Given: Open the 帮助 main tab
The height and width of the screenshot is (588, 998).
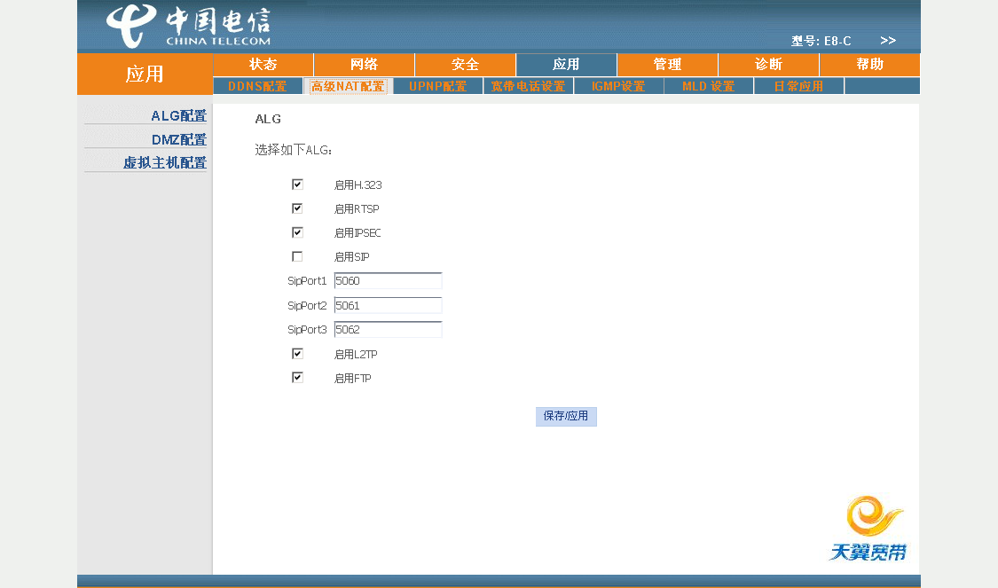Looking at the screenshot, I should tap(869, 64).
